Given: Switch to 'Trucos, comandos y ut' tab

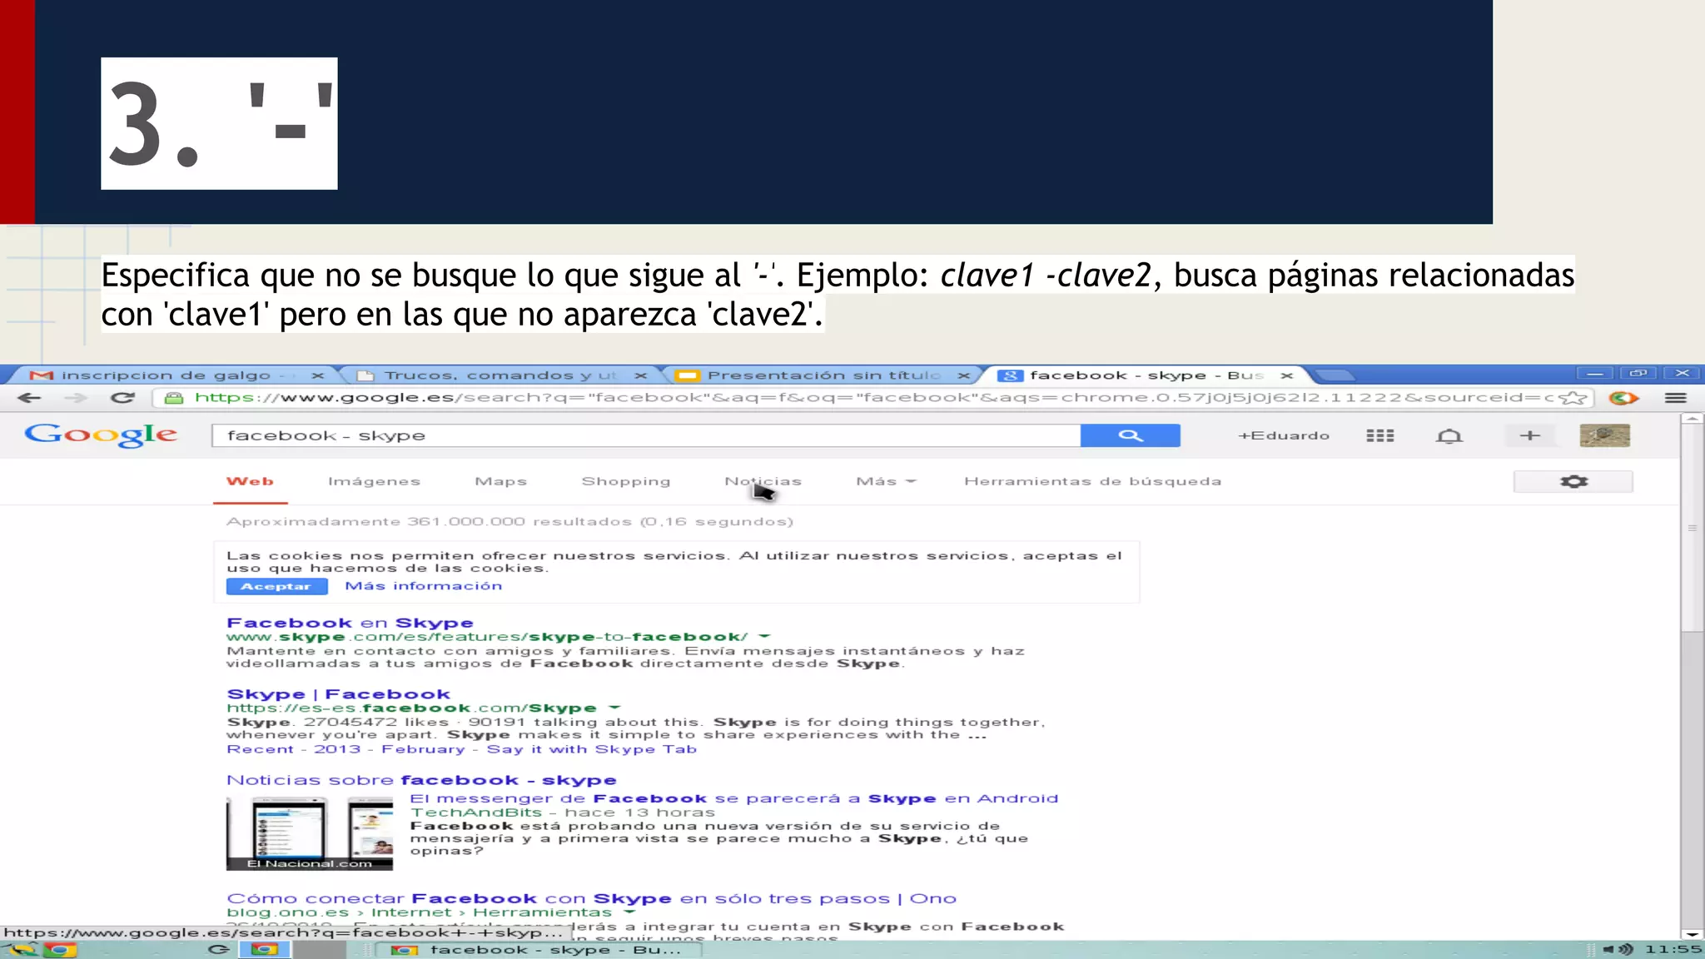Looking at the screenshot, I should (500, 375).
